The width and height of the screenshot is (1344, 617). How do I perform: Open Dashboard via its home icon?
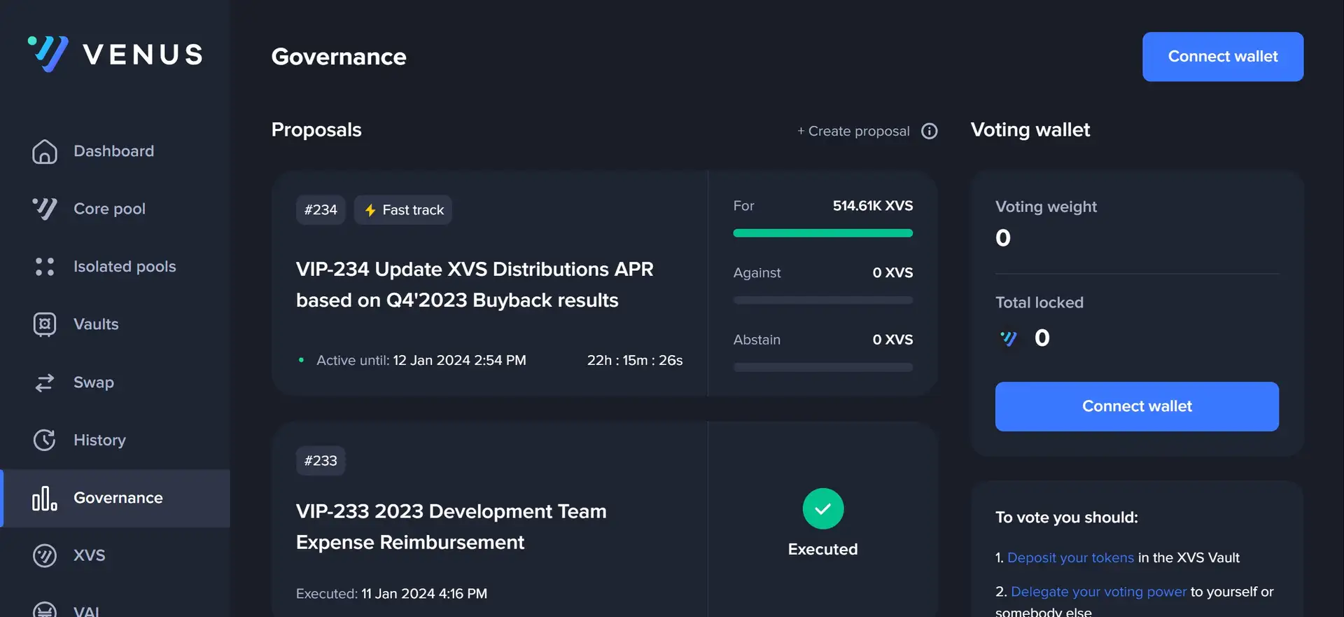[x=45, y=151]
